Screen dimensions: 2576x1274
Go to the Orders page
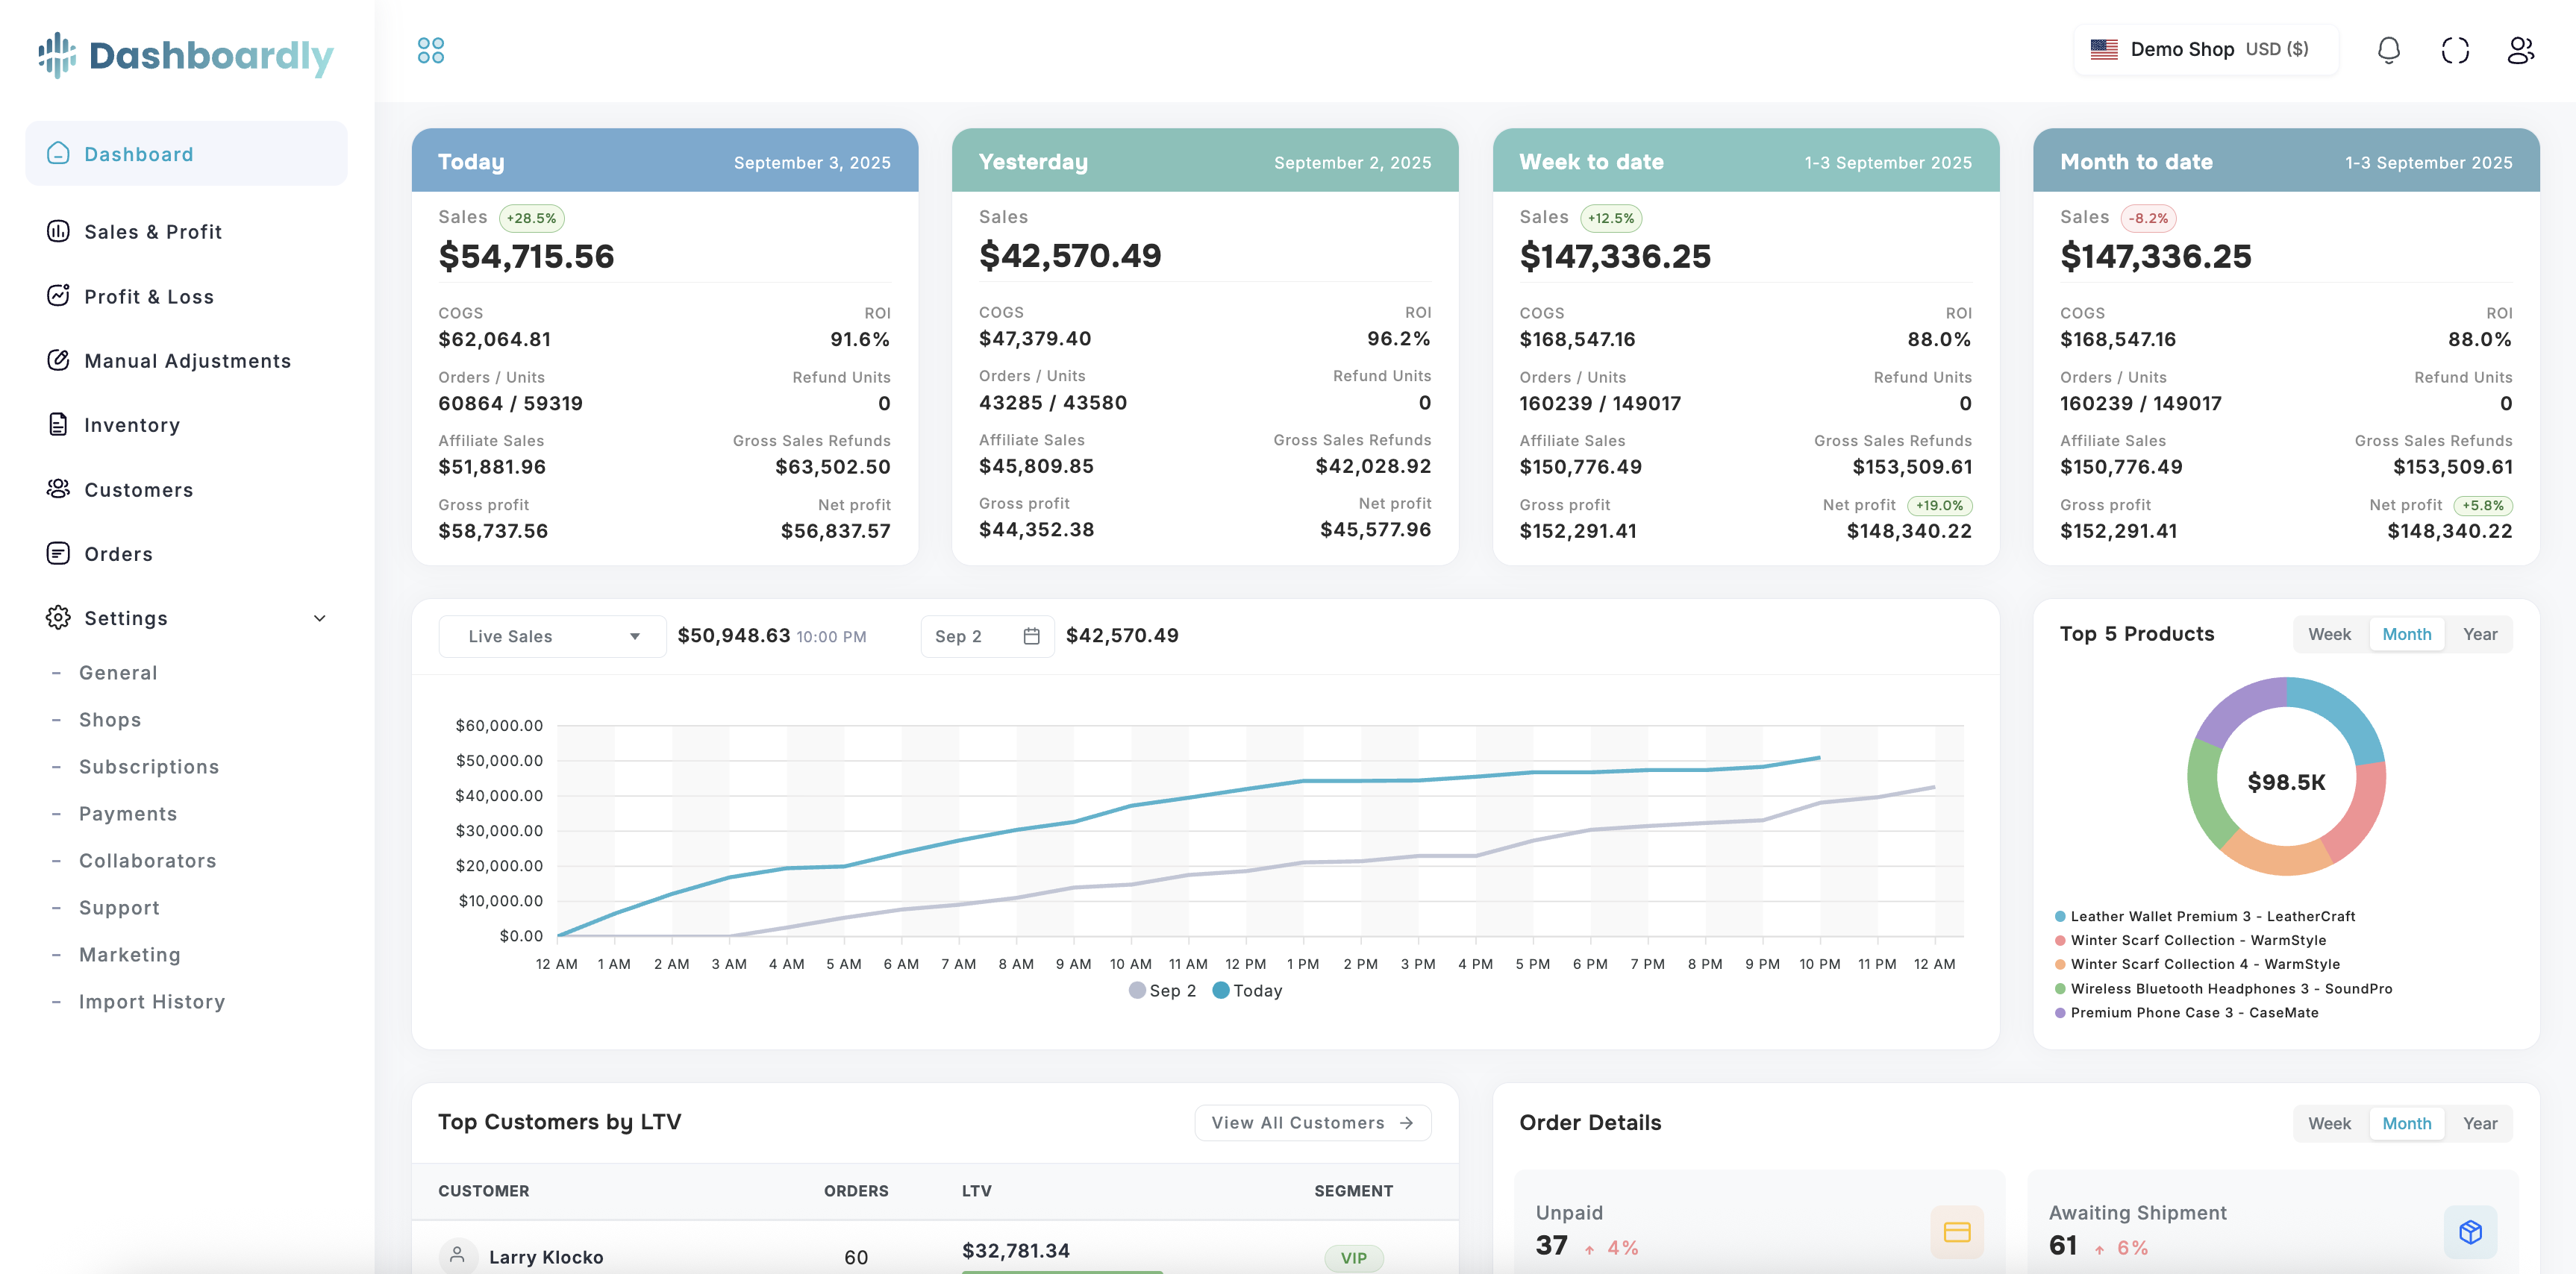pyautogui.click(x=118, y=553)
